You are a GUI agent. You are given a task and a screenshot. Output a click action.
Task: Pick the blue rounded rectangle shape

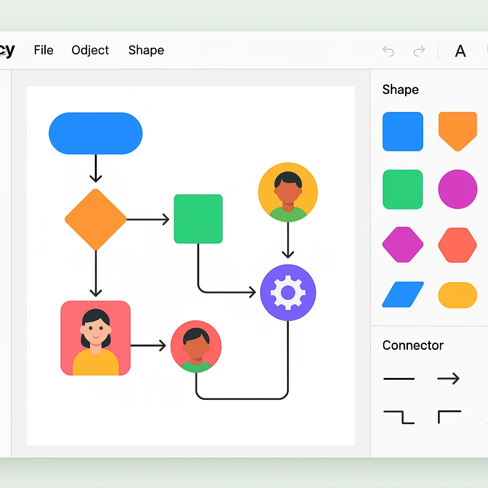[403, 132]
